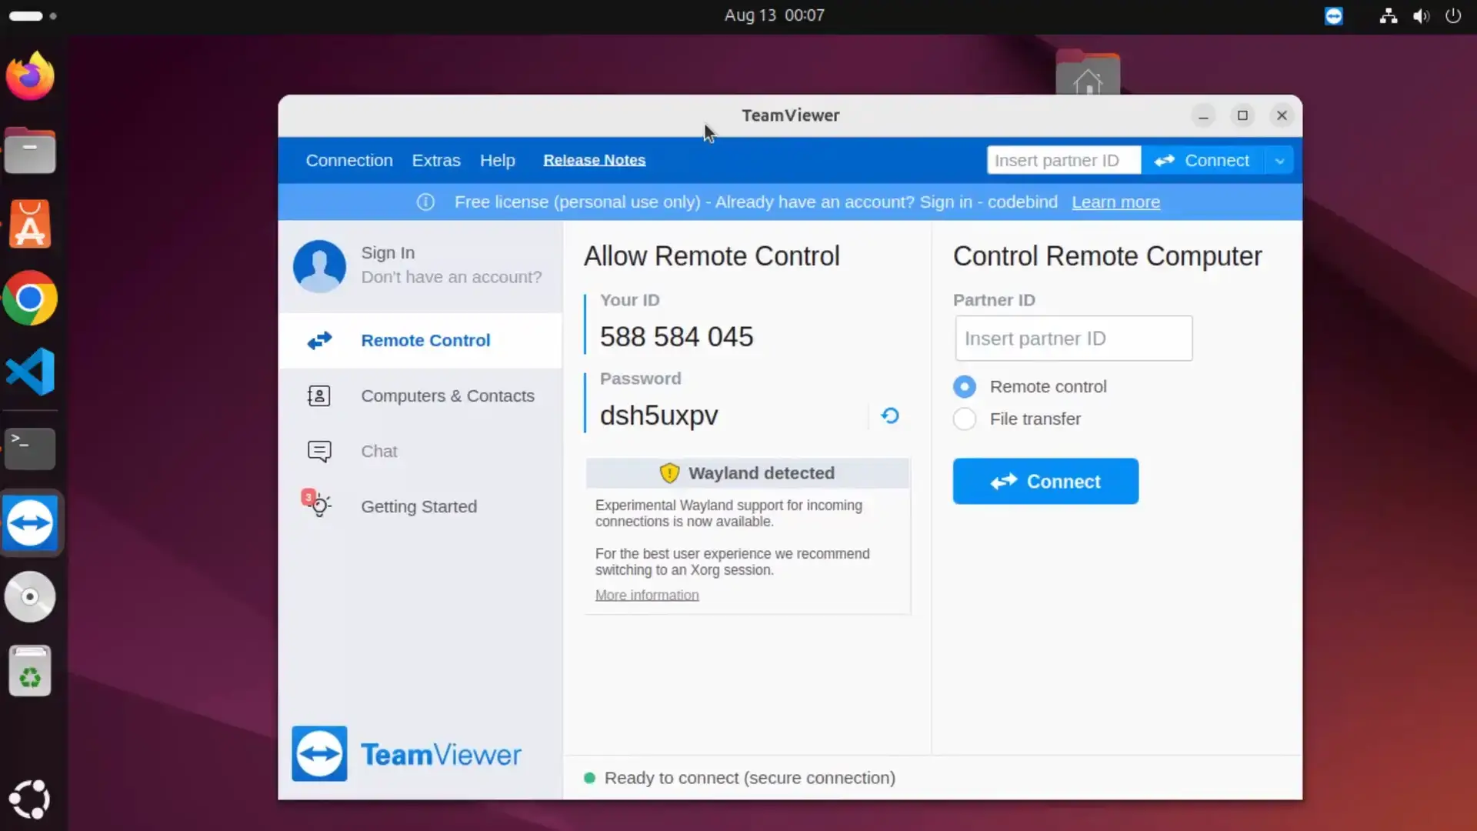The image size is (1477, 831).
Task: Open the Extras menu
Action: 436,160
